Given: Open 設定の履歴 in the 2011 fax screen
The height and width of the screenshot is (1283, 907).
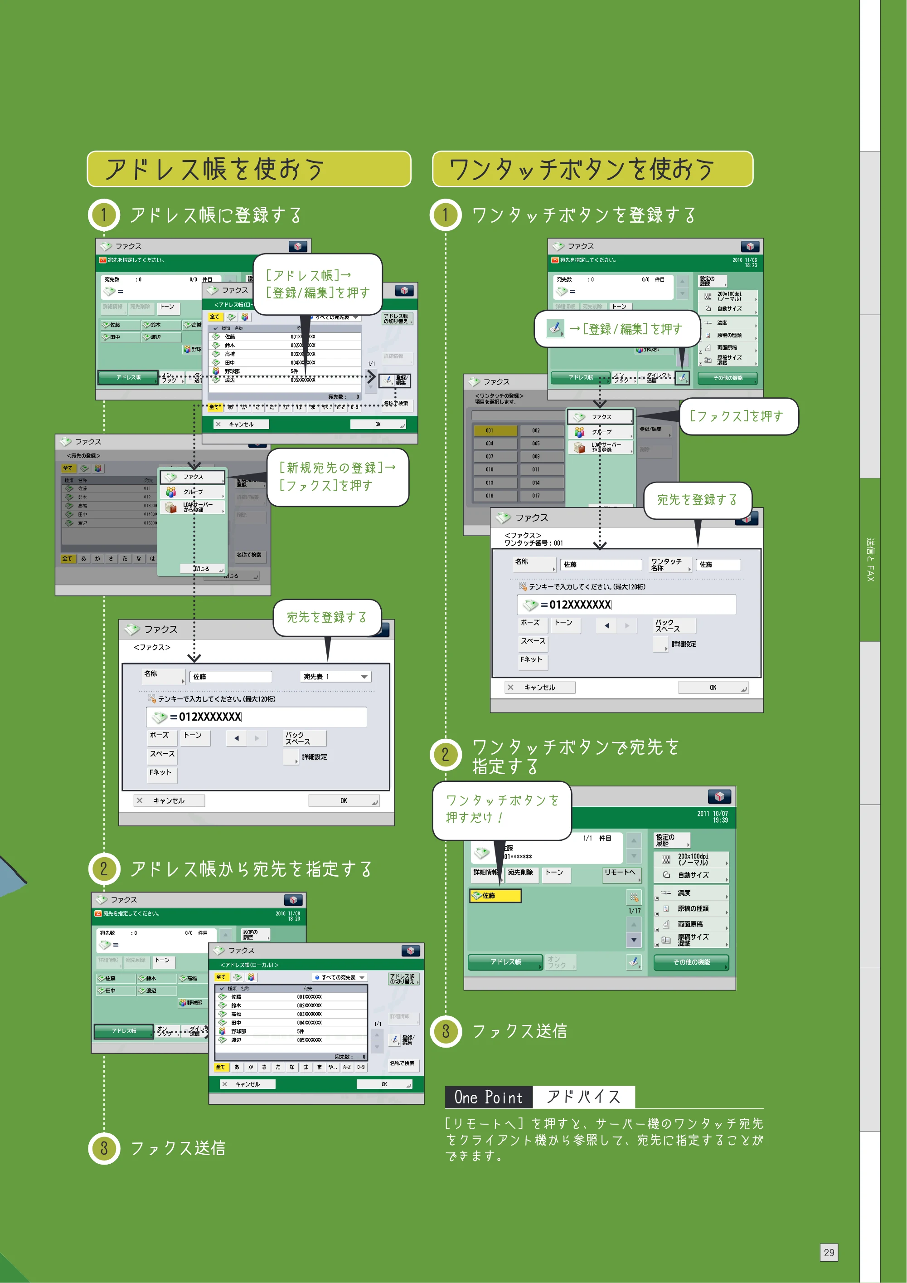Looking at the screenshot, I should coord(672,840).
